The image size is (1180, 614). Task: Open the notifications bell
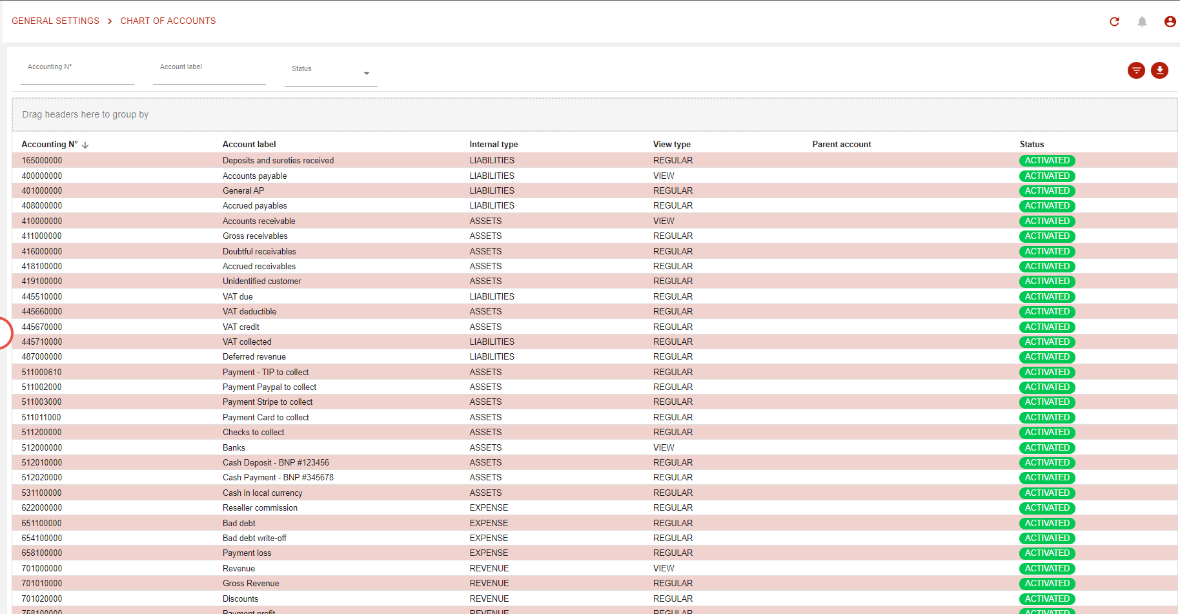pyautogui.click(x=1142, y=21)
